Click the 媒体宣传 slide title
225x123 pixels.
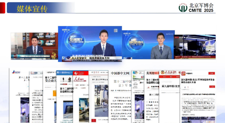[32, 8]
